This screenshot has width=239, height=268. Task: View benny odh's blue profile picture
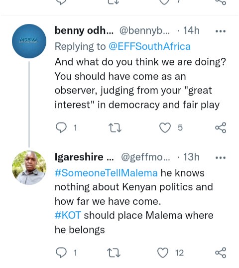point(29,41)
